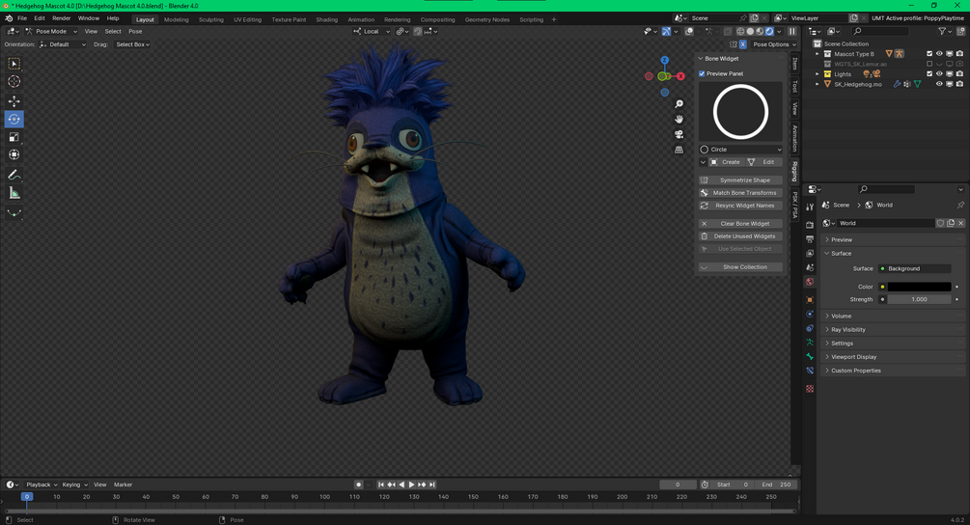Image resolution: width=970 pixels, height=525 pixels.
Task: Open the Circle widget shape dropdown
Action: click(x=740, y=149)
